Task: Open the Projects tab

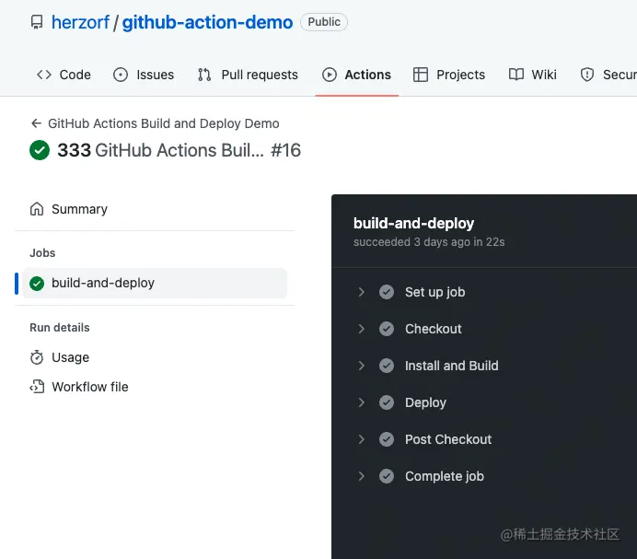Action: (449, 75)
